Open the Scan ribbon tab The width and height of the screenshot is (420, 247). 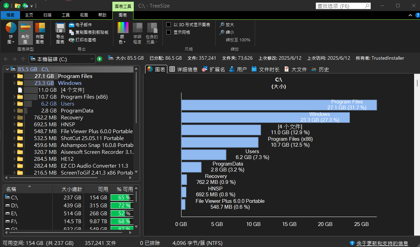(x=47, y=15)
